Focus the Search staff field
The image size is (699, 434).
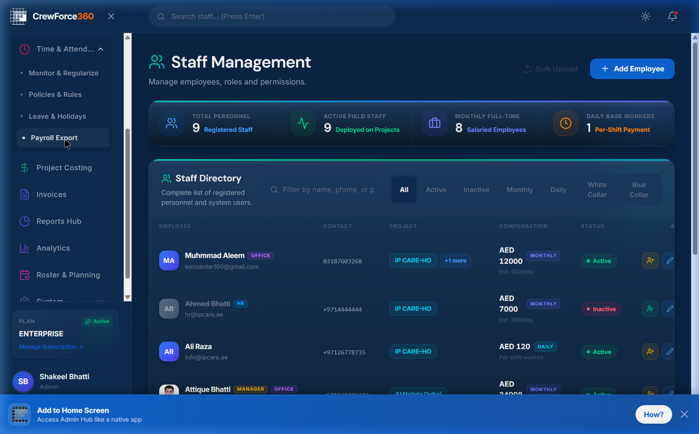click(x=272, y=16)
